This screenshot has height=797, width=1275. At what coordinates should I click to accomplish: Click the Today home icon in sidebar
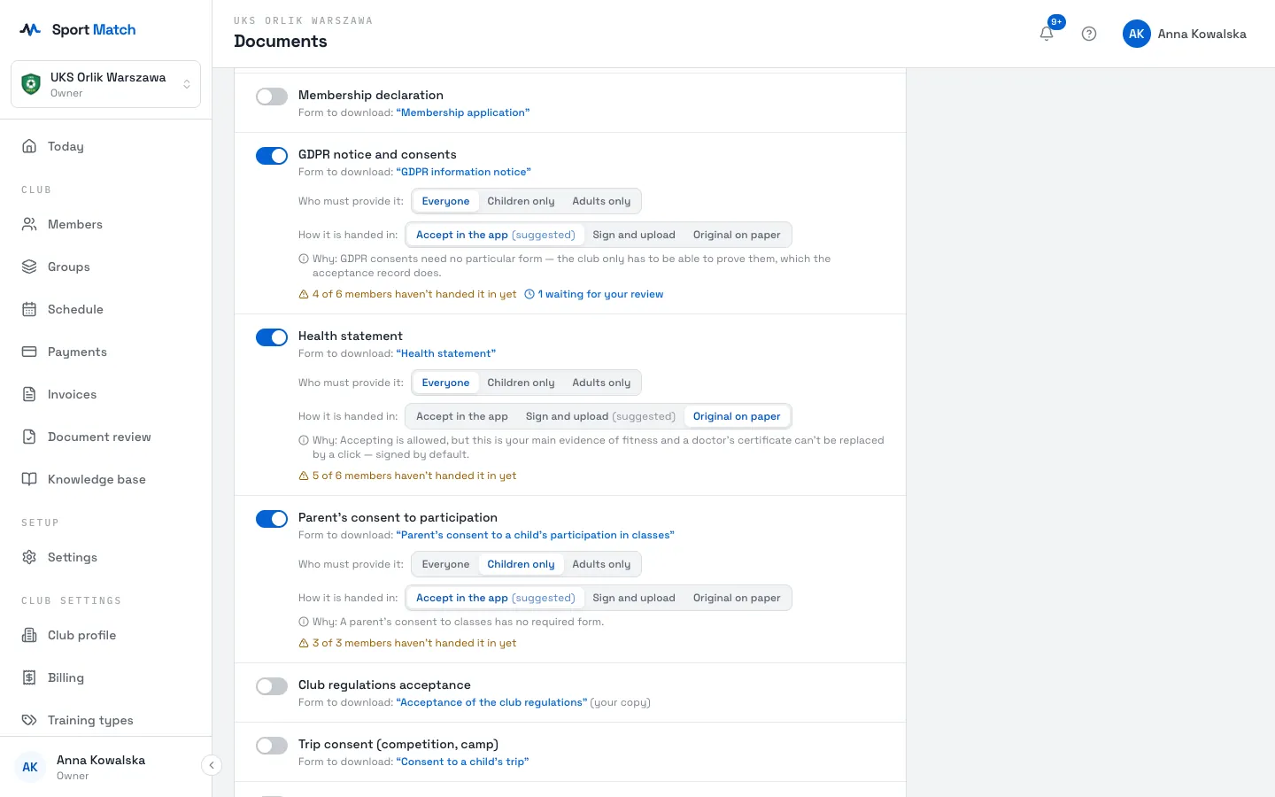tap(29, 146)
